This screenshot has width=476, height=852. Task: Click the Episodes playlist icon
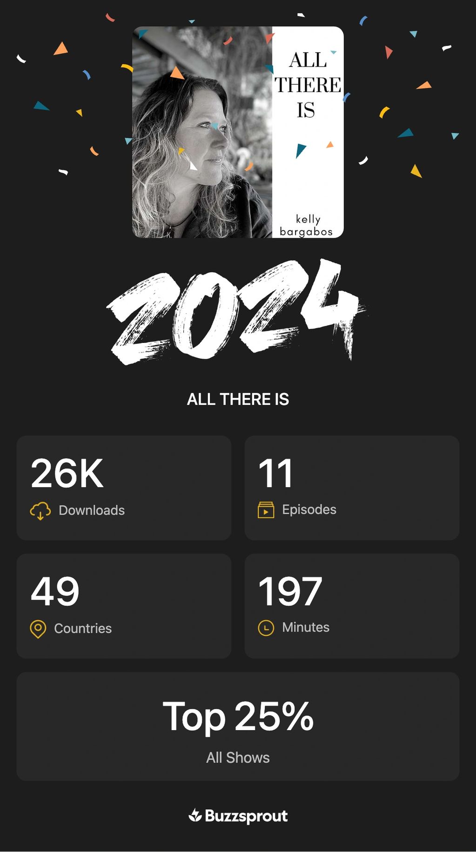tap(266, 510)
